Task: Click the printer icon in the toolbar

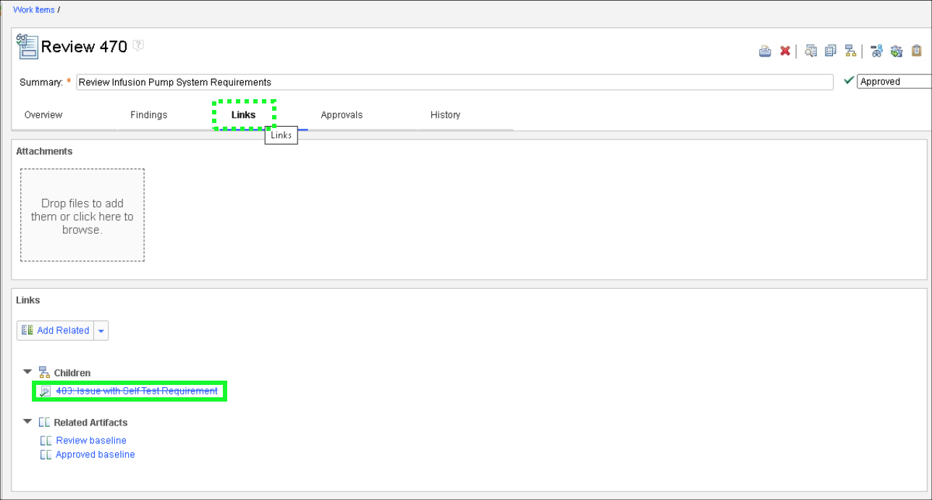Action: click(x=765, y=51)
